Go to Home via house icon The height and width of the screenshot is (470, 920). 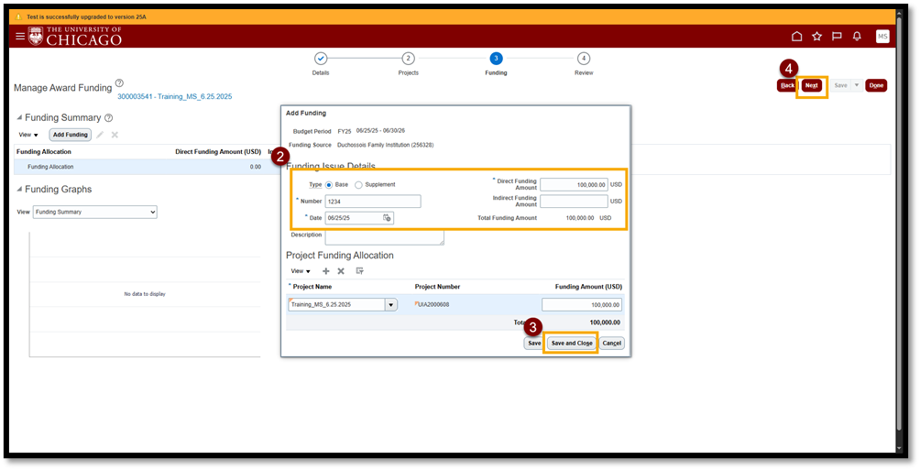(x=796, y=37)
